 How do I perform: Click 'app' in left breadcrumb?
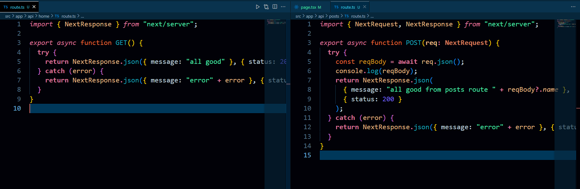19,16
